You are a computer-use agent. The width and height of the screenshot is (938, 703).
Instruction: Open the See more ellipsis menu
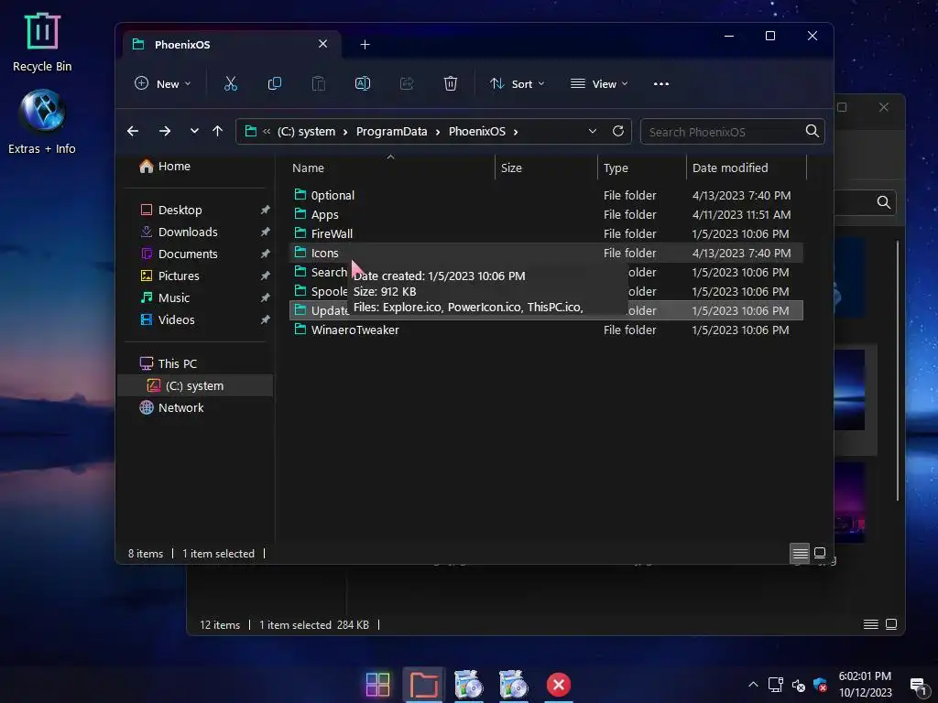tap(661, 83)
